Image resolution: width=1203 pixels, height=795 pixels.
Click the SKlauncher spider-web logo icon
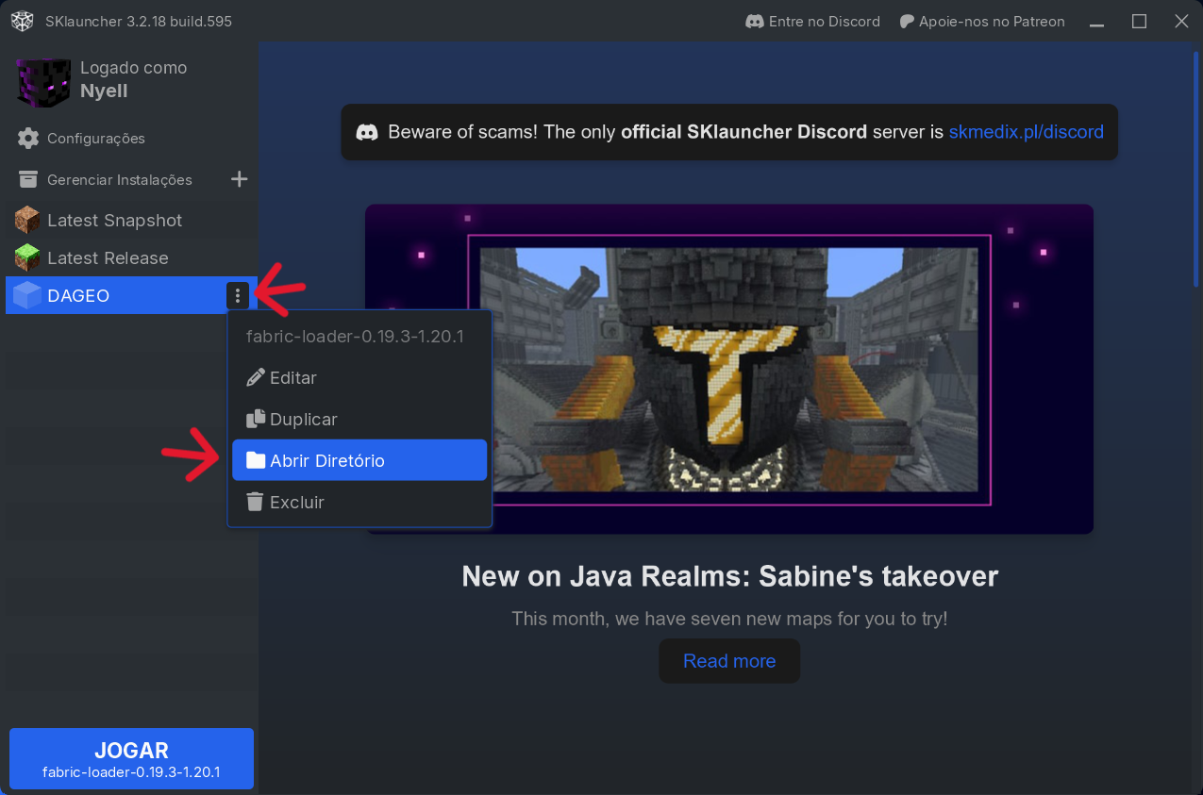click(x=22, y=21)
